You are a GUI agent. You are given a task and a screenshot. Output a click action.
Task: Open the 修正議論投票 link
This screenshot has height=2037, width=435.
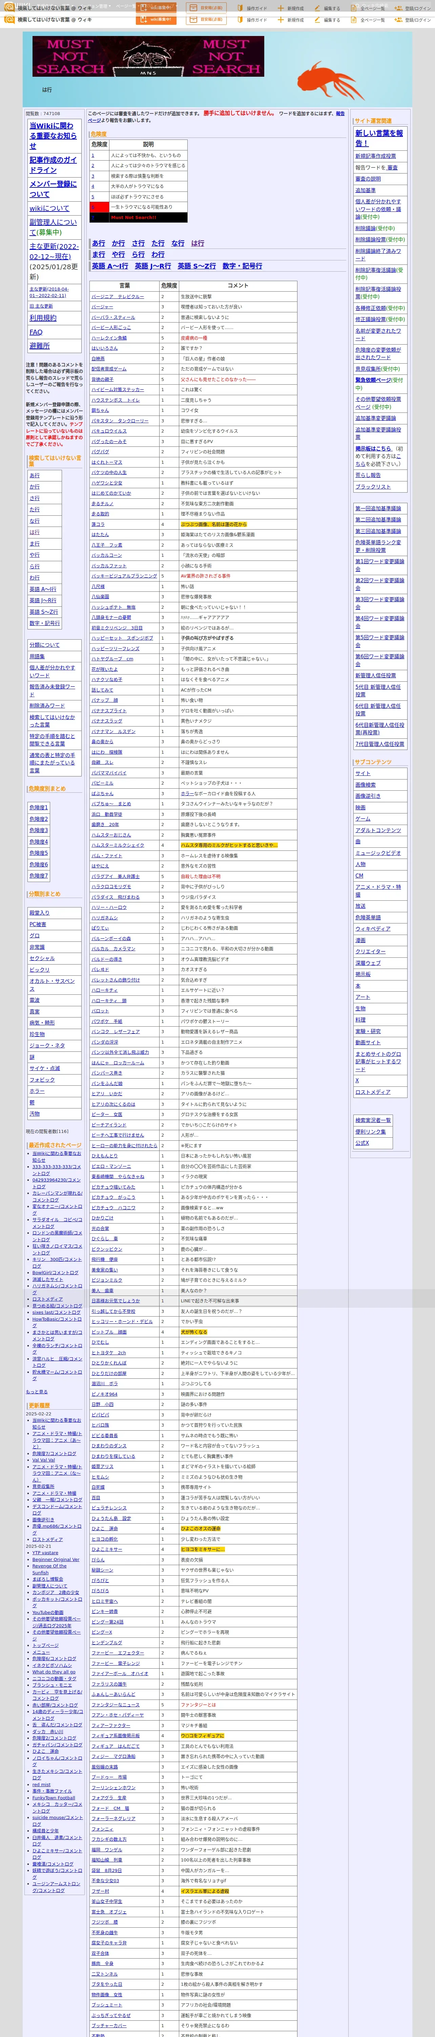tap(370, 319)
